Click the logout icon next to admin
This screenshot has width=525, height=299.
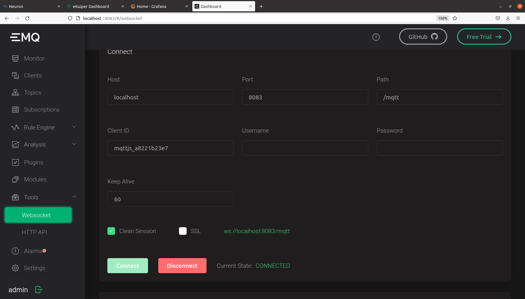[39, 290]
